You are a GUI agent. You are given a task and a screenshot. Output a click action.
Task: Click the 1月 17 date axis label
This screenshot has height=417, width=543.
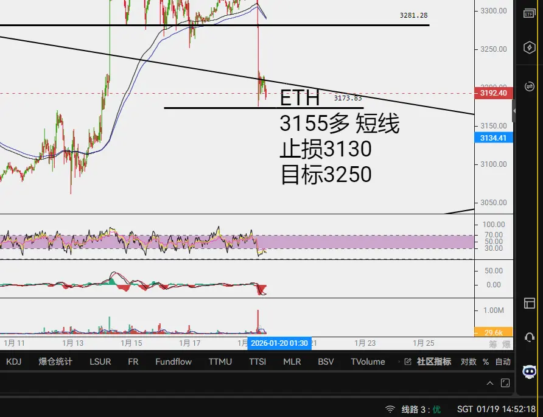pos(190,343)
